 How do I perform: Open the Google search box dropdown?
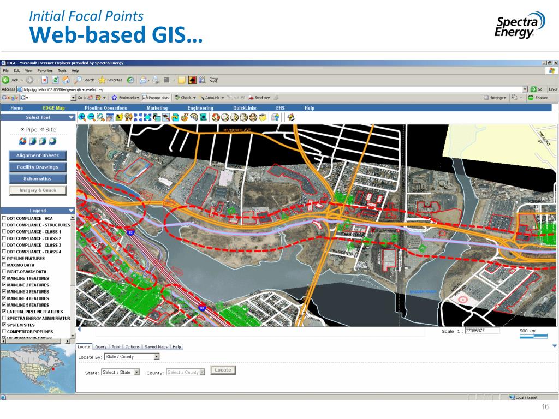tap(73, 98)
